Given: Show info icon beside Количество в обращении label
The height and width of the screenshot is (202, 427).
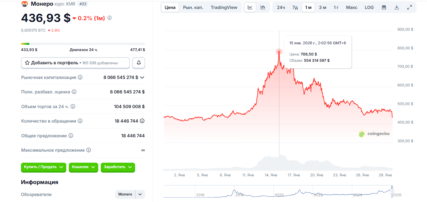Looking at the screenshot, I should click(80, 121).
